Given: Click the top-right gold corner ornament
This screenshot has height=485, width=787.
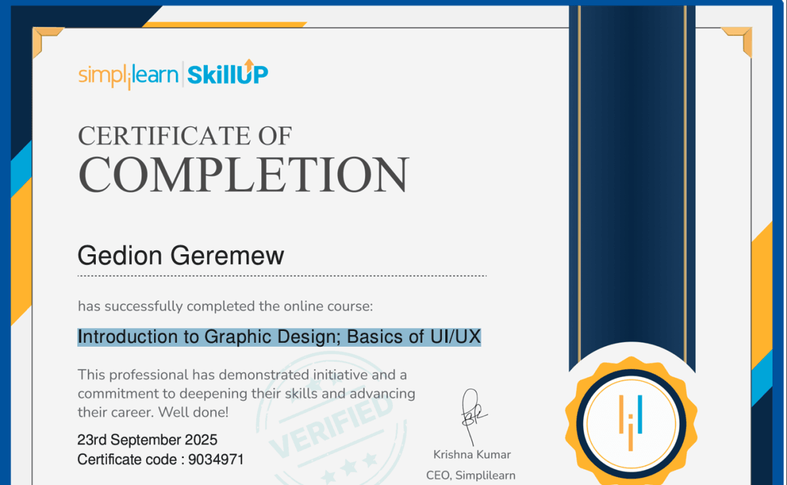Looking at the screenshot, I should coord(739,39).
